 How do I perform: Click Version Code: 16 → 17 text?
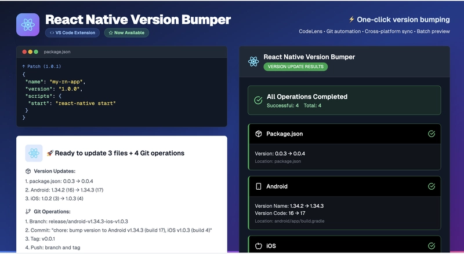pyautogui.click(x=280, y=213)
